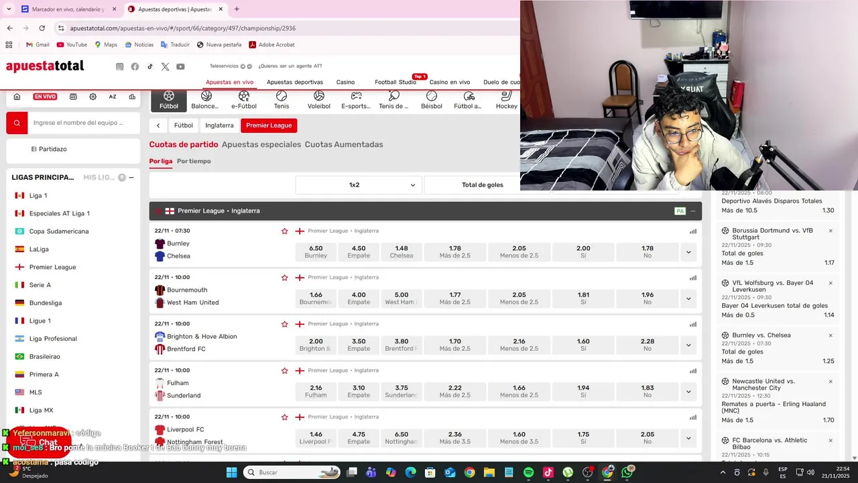
Task: Open the calendar icon in sidebar toolbar
Action: pyautogui.click(x=73, y=97)
